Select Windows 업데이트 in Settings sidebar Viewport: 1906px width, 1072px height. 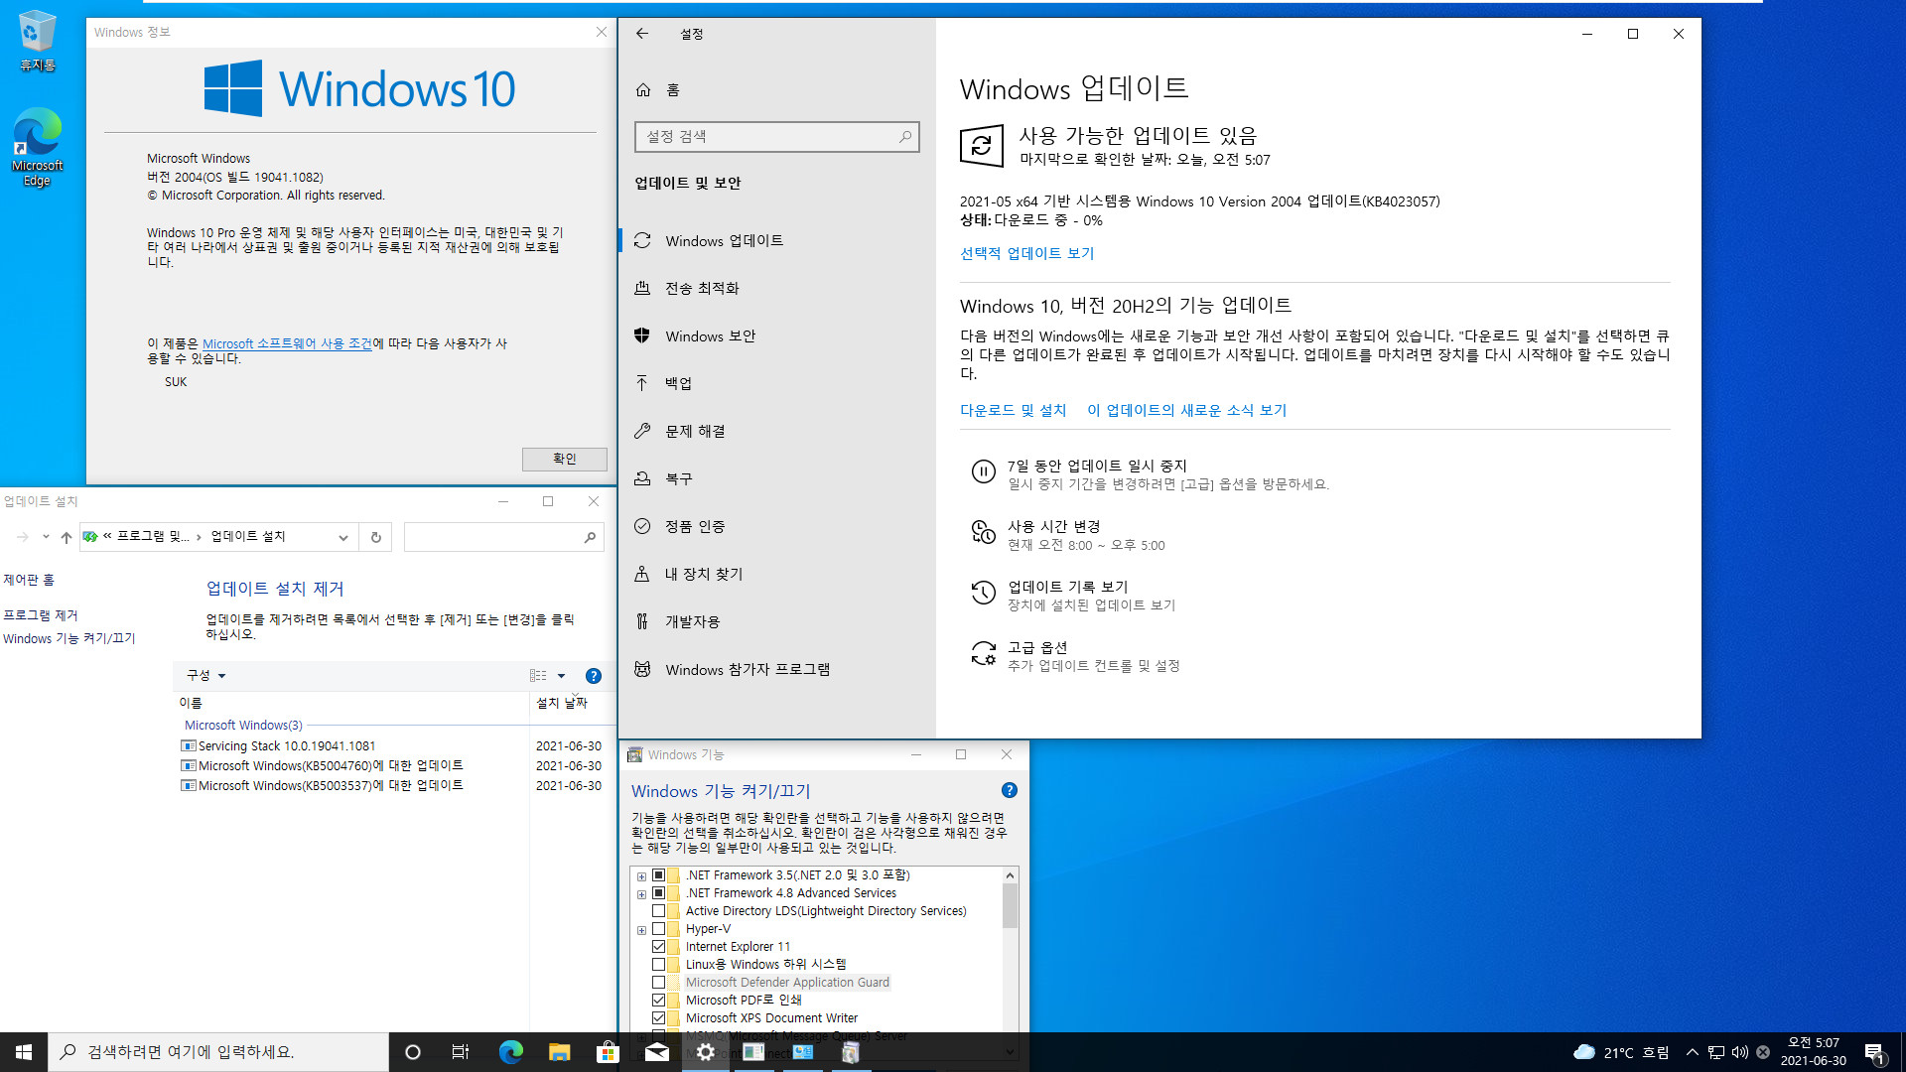point(776,241)
